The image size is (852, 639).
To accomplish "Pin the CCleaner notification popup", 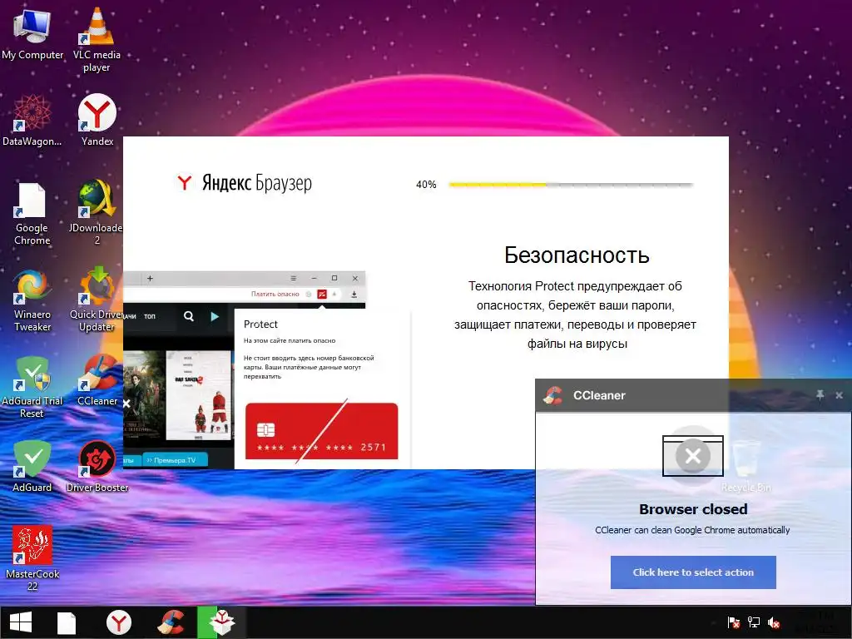I will click(820, 395).
